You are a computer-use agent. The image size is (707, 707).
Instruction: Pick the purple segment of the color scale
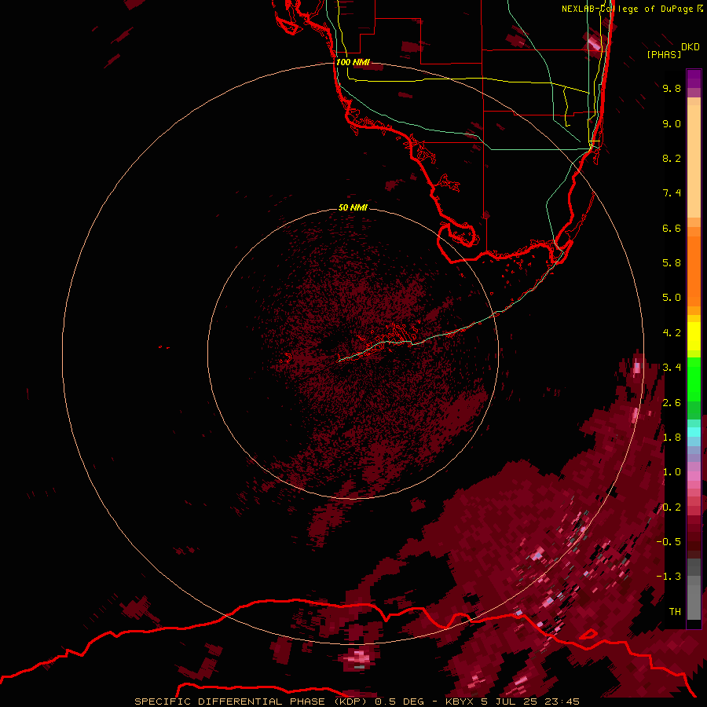point(694,79)
